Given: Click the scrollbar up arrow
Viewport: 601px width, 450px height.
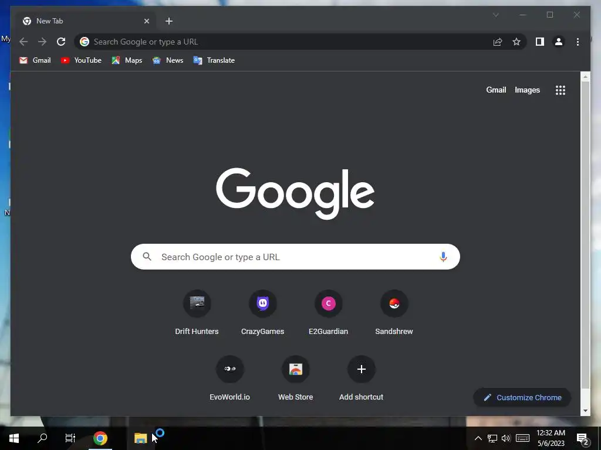Looking at the screenshot, I should [585, 77].
